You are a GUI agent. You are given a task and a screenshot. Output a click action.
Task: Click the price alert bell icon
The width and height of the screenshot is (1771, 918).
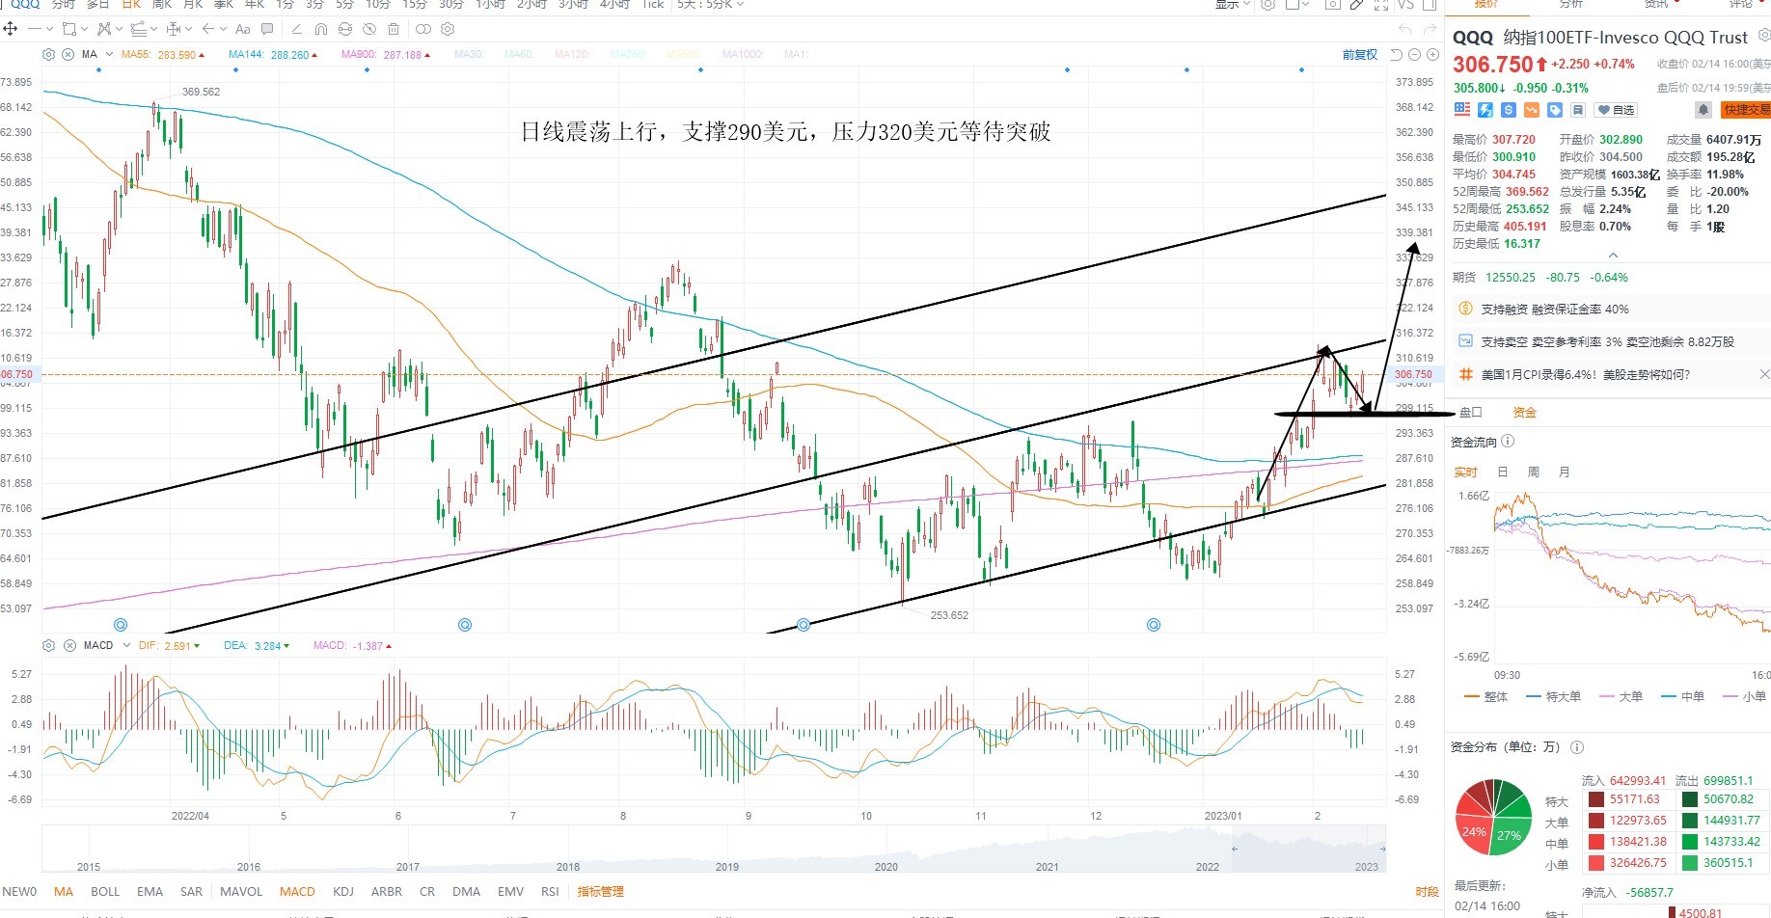(1703, 110)
